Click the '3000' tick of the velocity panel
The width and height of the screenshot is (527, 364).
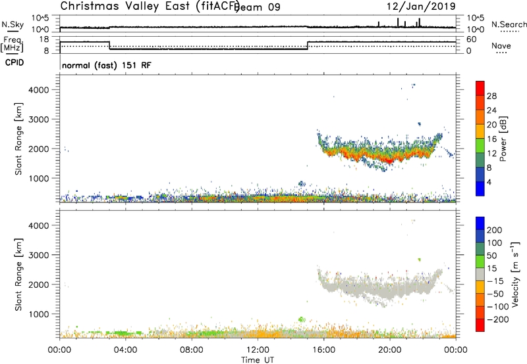pos(38,255)
